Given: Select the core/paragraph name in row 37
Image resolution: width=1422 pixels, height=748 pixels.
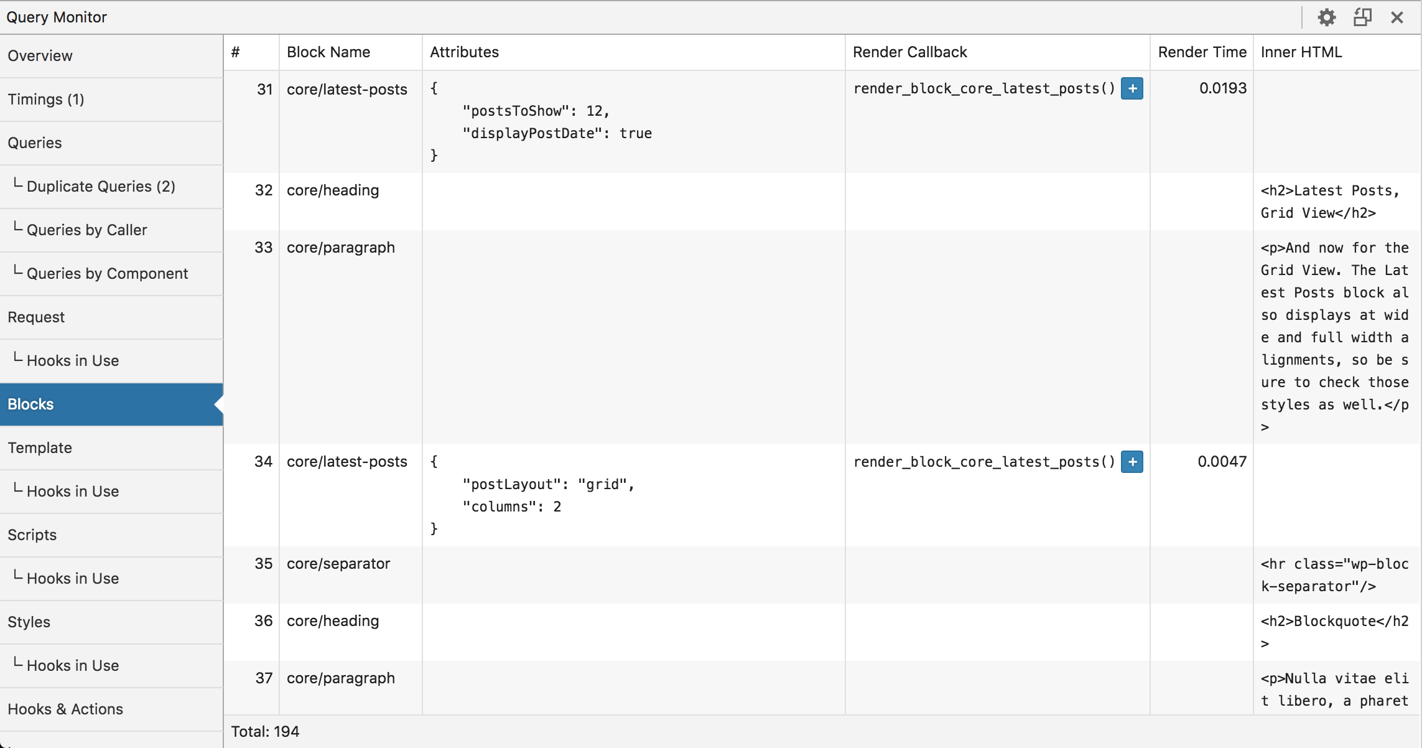Looking at the screenshot, I should tap(341, 678).
